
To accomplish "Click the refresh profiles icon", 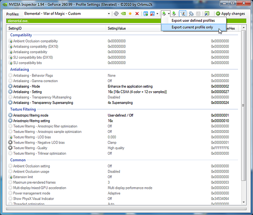I will pos(116,13).
